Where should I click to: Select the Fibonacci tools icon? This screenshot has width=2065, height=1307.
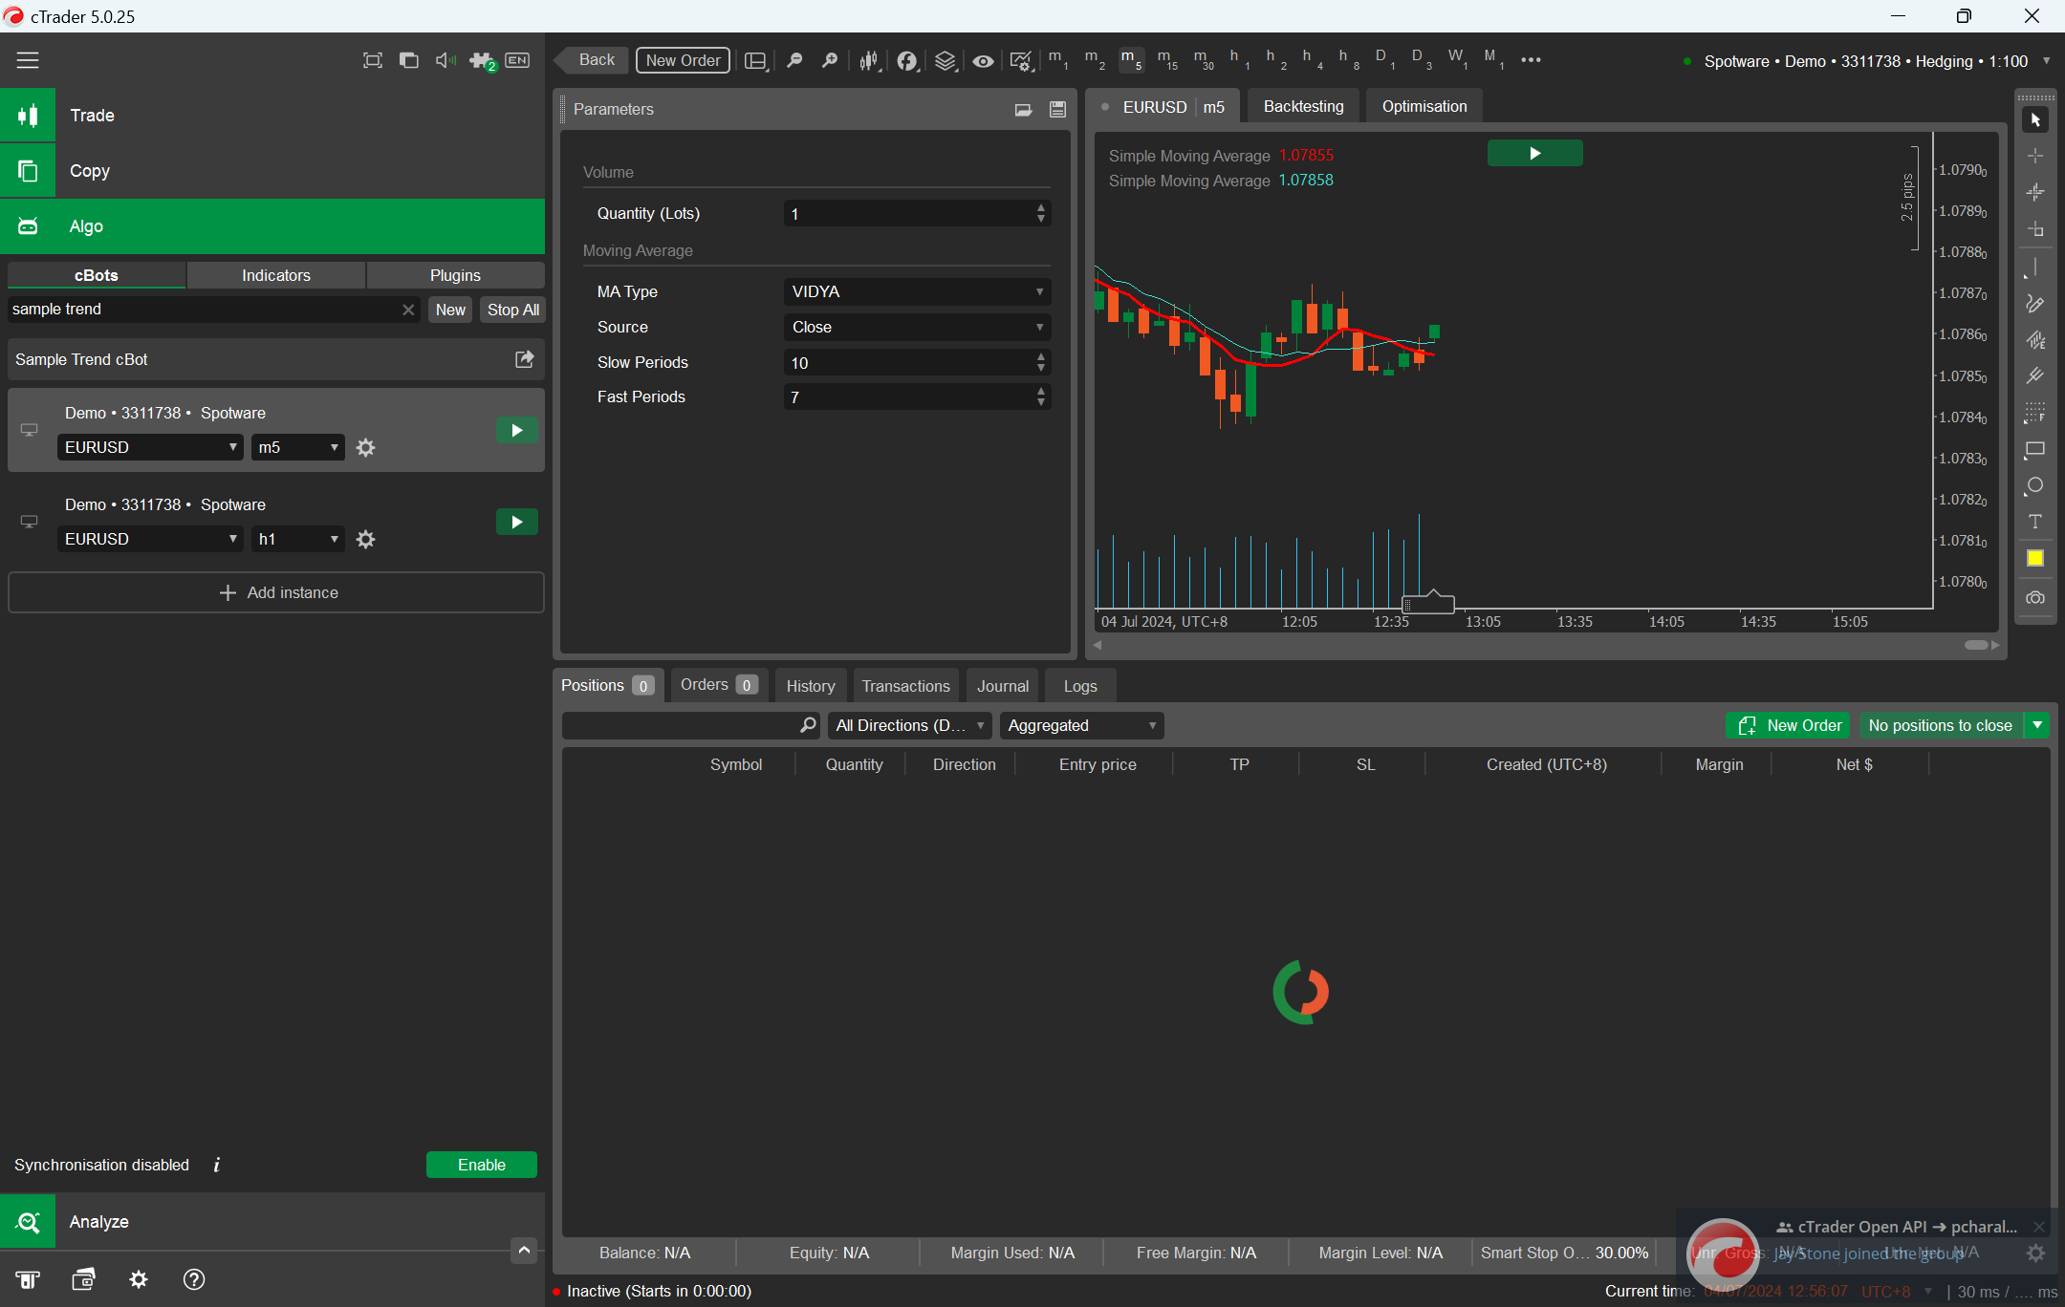[x=2035, y=413]
